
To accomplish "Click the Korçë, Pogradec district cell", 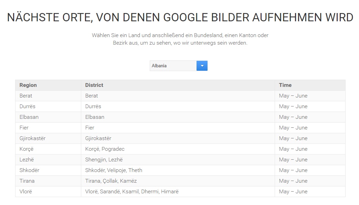I will pyautogui.click(x=105, y=149).
